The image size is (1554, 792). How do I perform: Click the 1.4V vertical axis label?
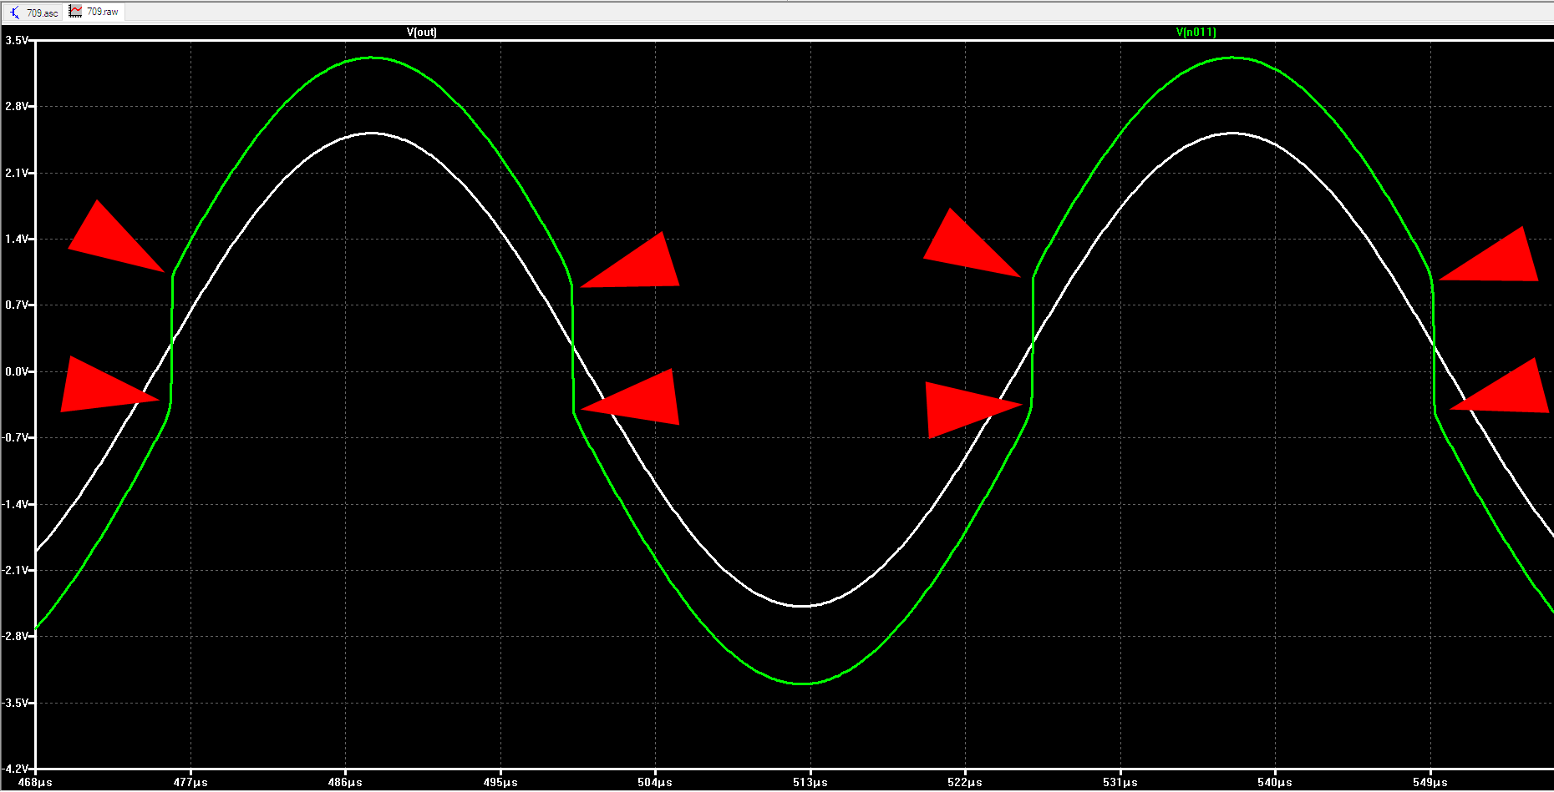tap(17, 239)
